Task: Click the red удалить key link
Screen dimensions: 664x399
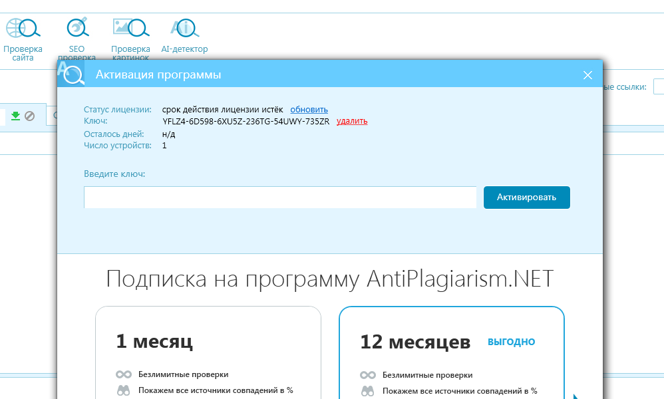Action: (x=351, y=121)
